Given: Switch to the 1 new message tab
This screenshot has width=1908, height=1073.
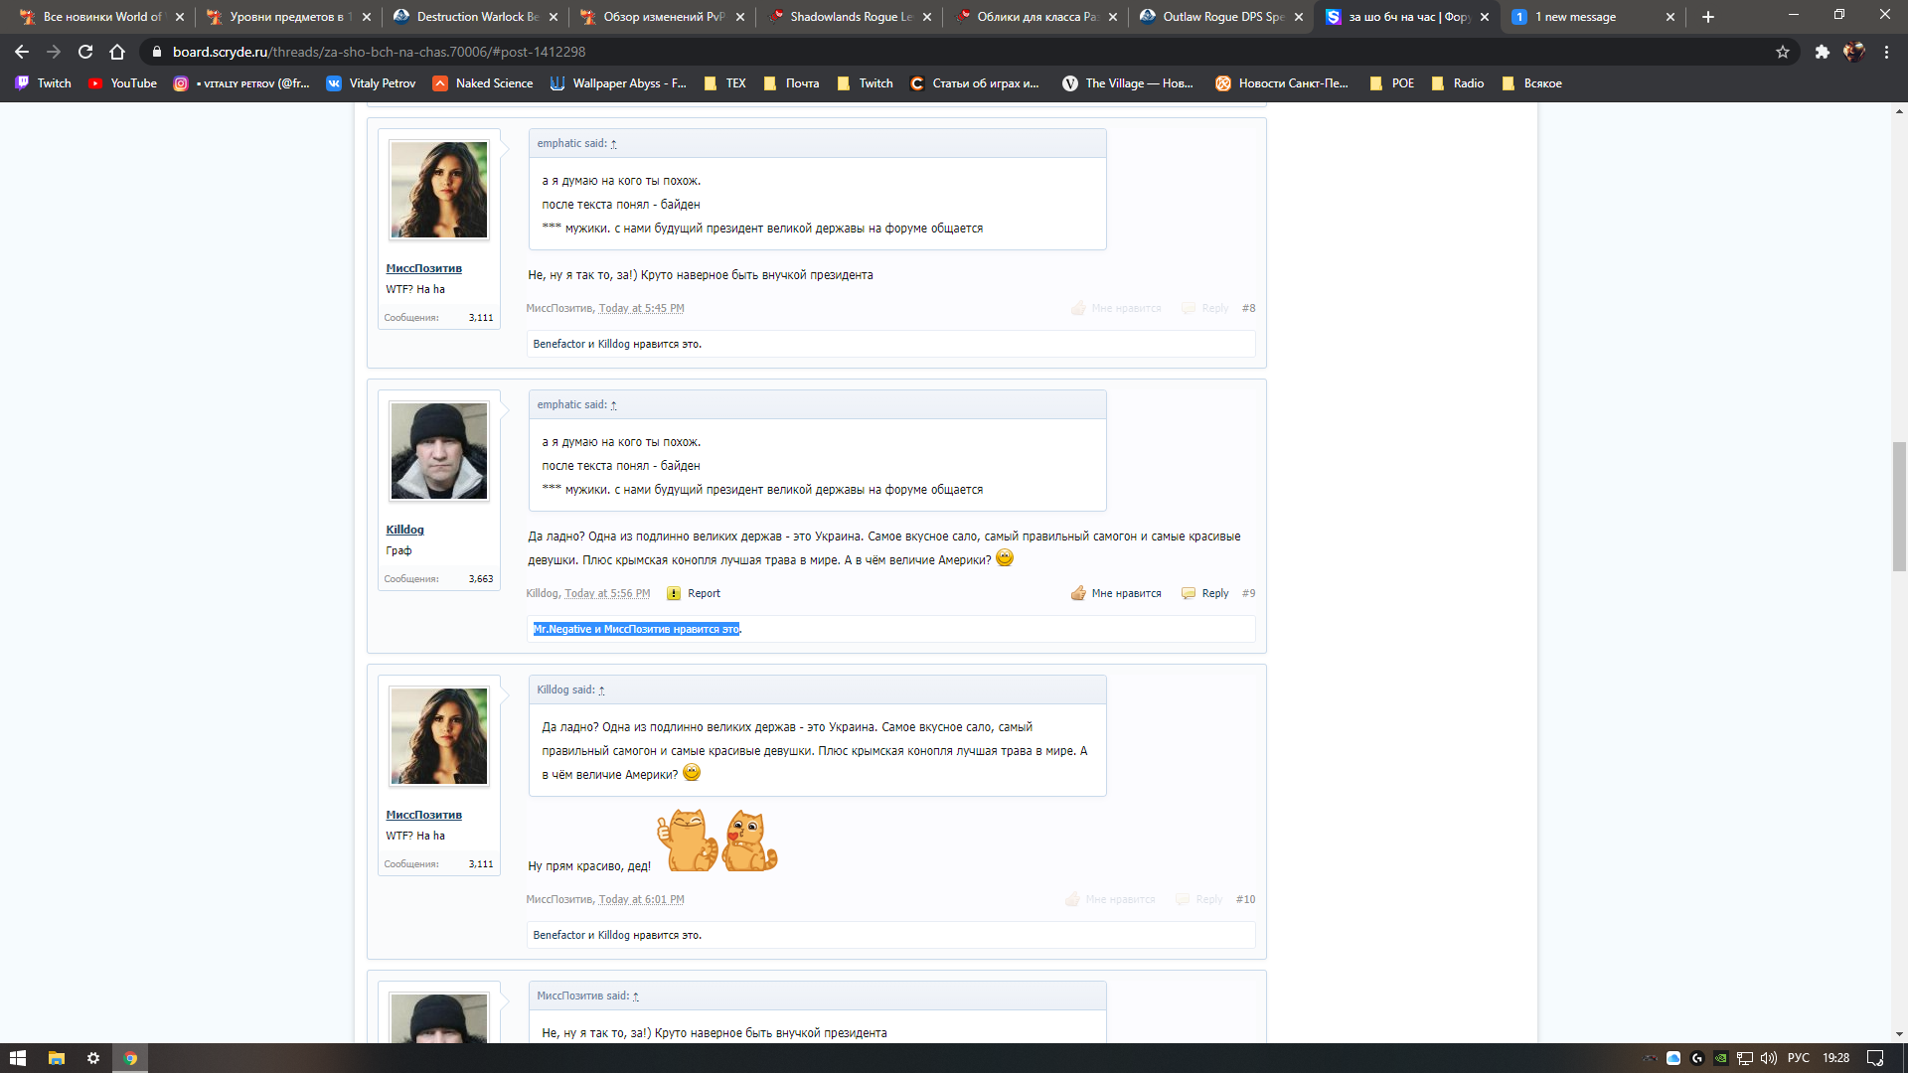Looking at the screenshot, I should coord(1575,17).
